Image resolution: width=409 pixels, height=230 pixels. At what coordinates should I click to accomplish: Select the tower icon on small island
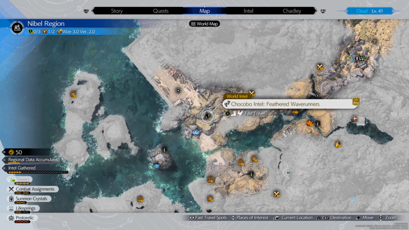164,150
